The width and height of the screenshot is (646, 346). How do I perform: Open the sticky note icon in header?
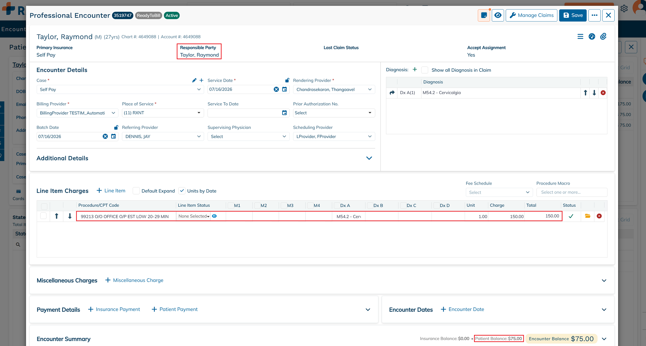(x=484, y=15)
